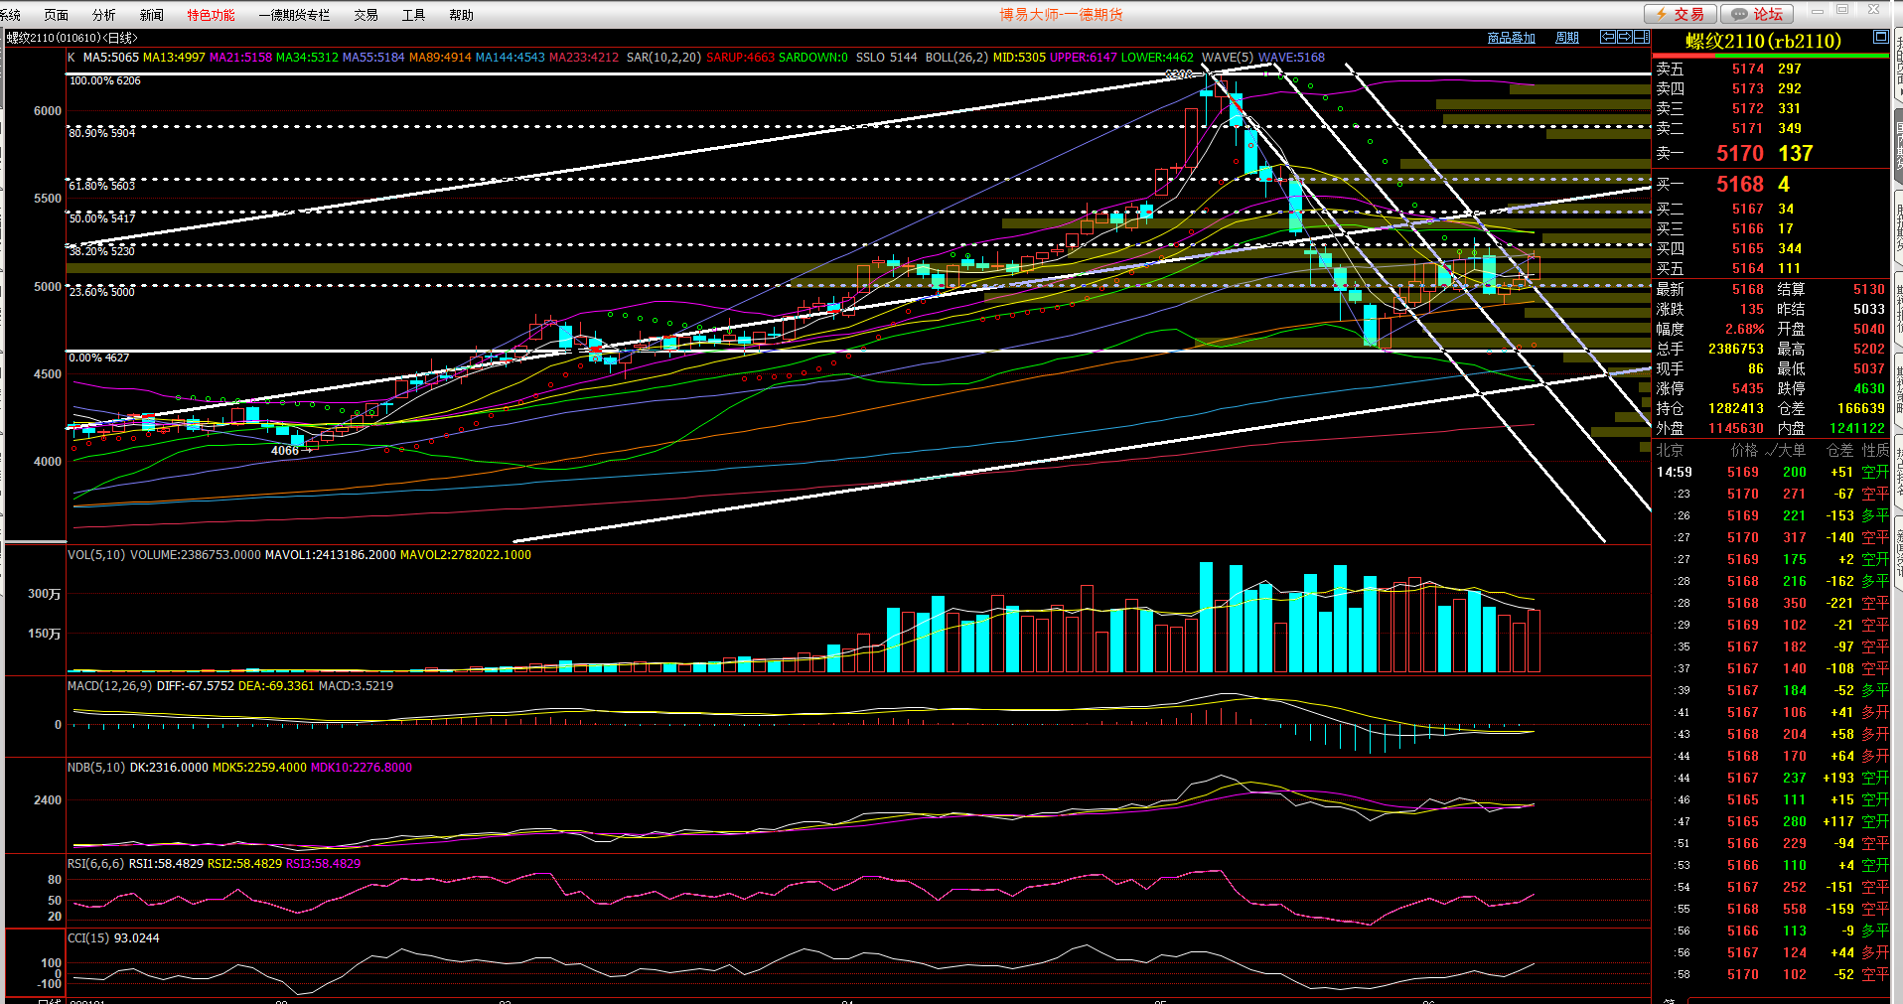
Task: Click the panel layout icon beside chart arrows
Action: pyautogui.click(x=1642, y=37)
